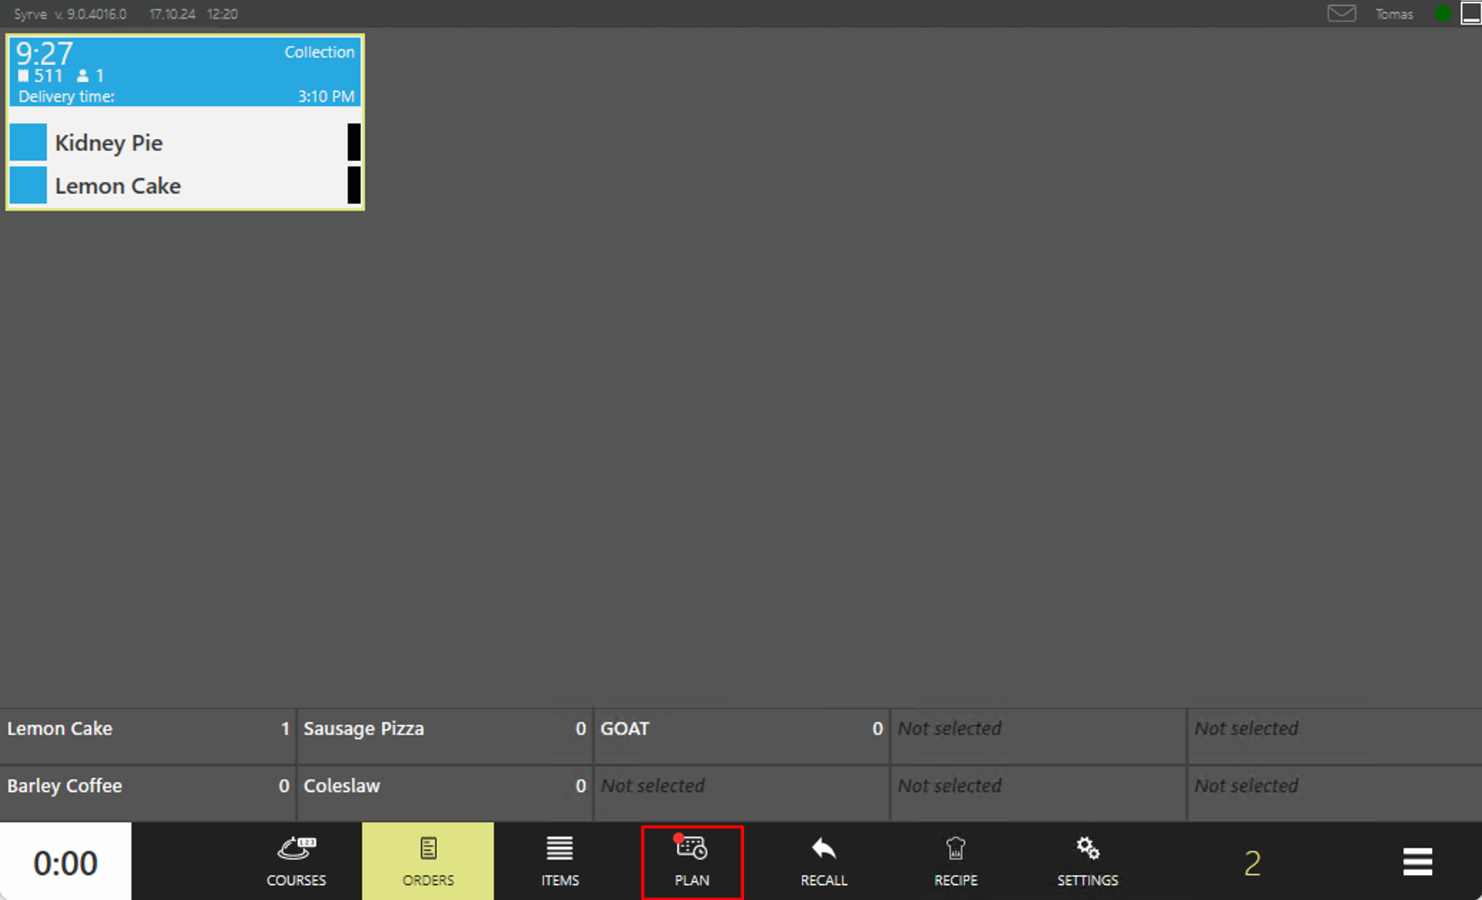Click the yellow number 2 indicator
The width and height of the screenshot is (1482, 900).
1252,863
